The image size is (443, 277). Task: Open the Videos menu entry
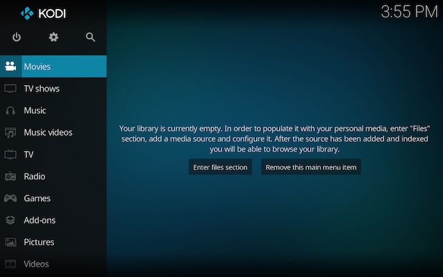click(53, 264)
